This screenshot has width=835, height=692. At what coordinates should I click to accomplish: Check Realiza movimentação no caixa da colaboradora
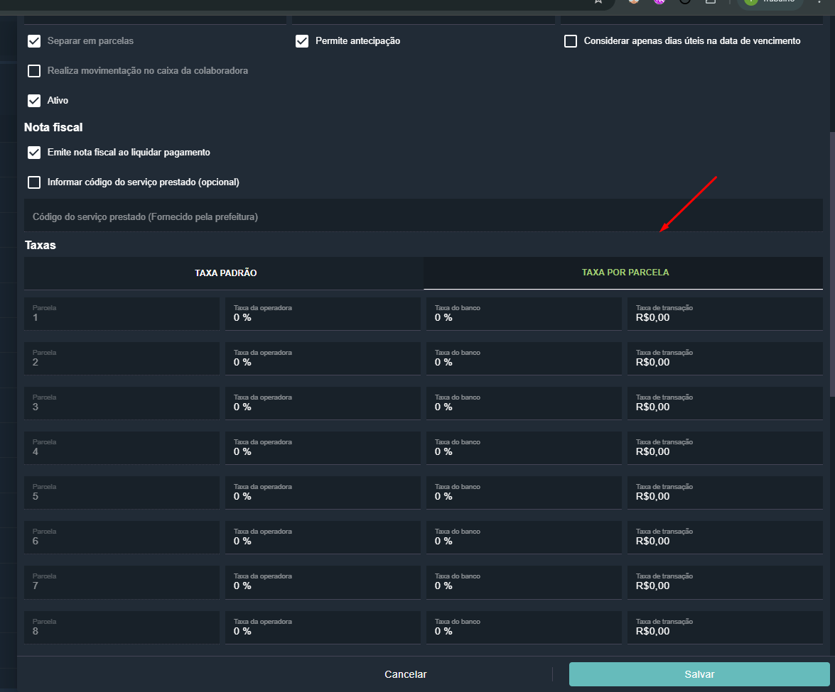click(34, 71)
